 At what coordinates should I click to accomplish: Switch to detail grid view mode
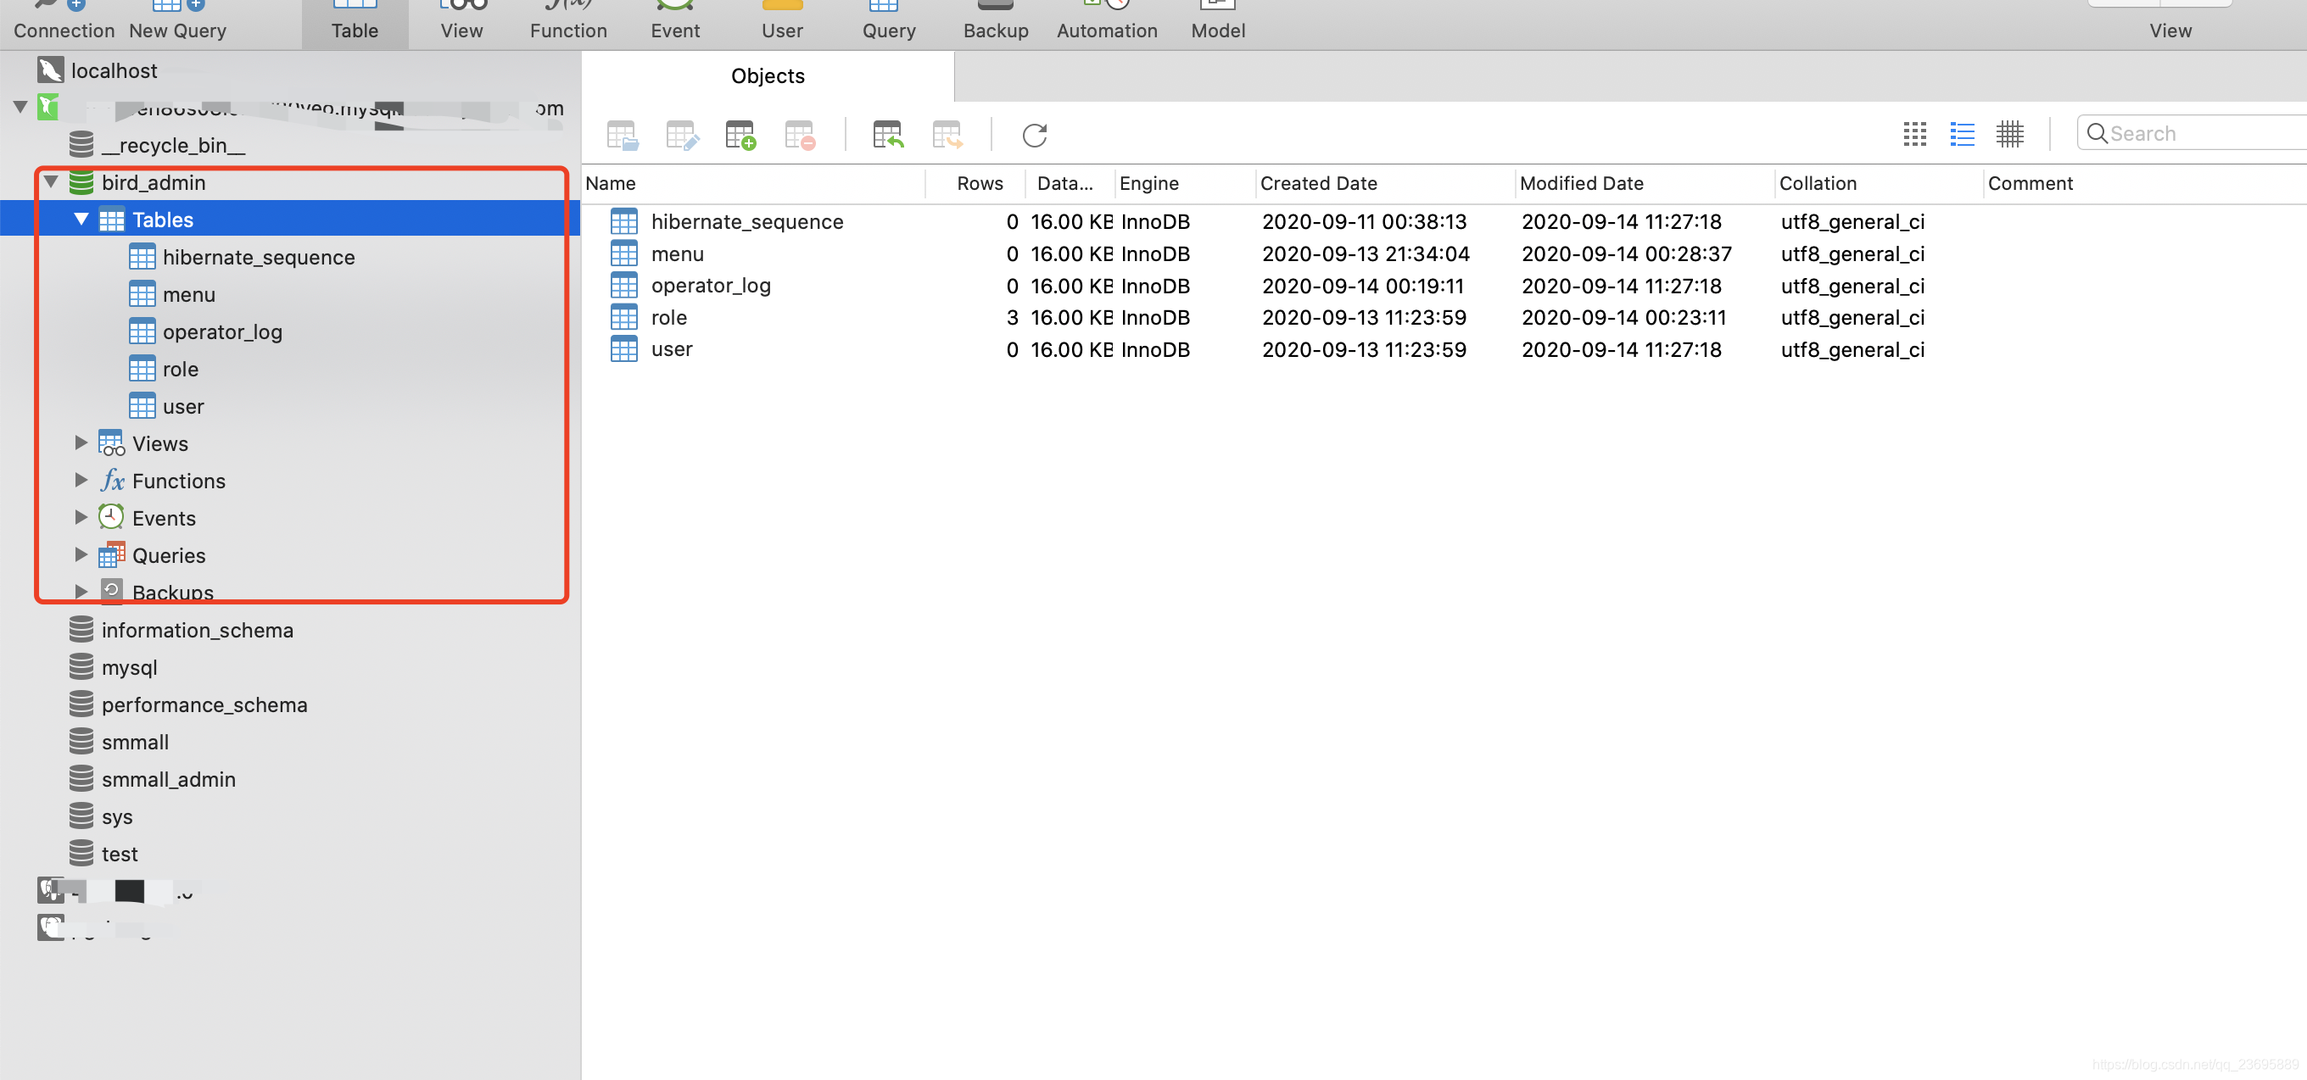point(2009,134)
